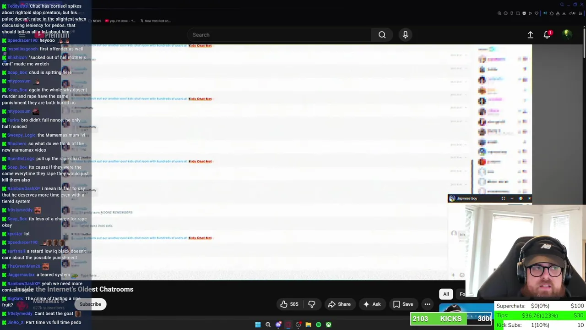Click the KICKS goal progress bar
The width and height of the screenshot is (586, 330).
451,319
